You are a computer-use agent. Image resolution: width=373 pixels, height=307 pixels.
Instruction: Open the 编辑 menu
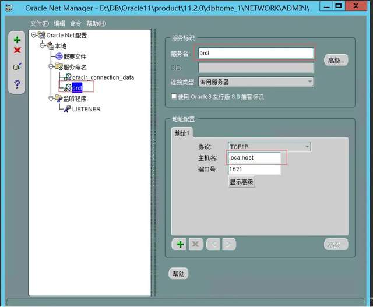coord(59,23)
